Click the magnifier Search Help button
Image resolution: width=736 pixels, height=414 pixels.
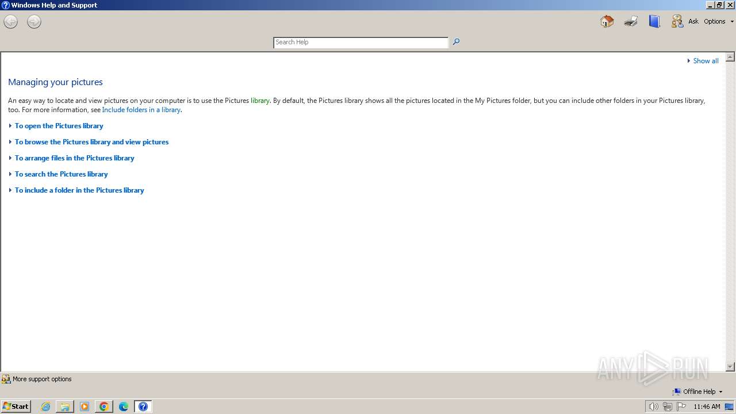456,42
